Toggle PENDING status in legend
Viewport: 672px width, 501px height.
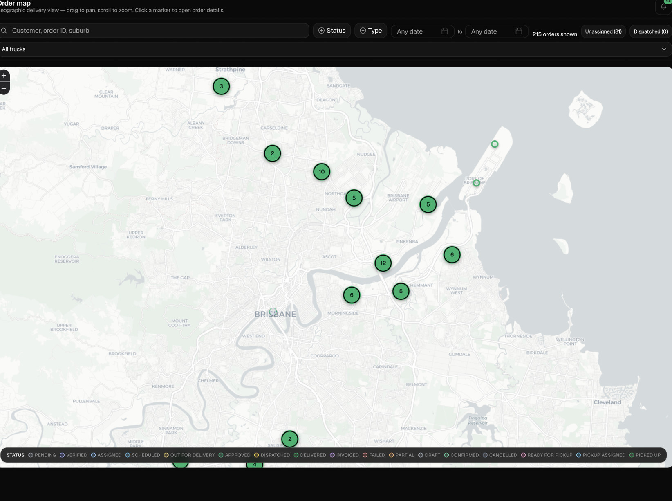click(42, 455)
